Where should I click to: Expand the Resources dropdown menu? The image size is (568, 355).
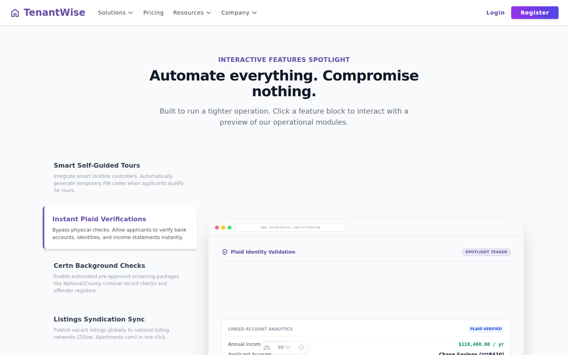point(192,13)
